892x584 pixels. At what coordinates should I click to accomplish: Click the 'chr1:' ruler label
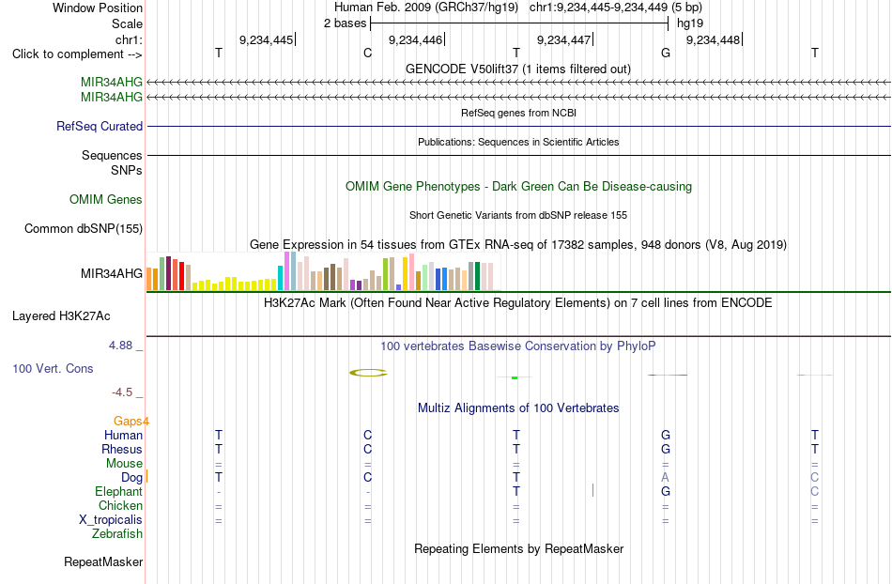point(129,39)
